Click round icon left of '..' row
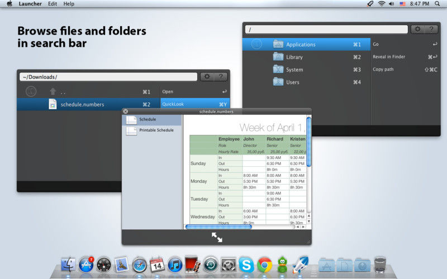The width and height of the screenshot is (447, 279). click(x=31, y=92)
